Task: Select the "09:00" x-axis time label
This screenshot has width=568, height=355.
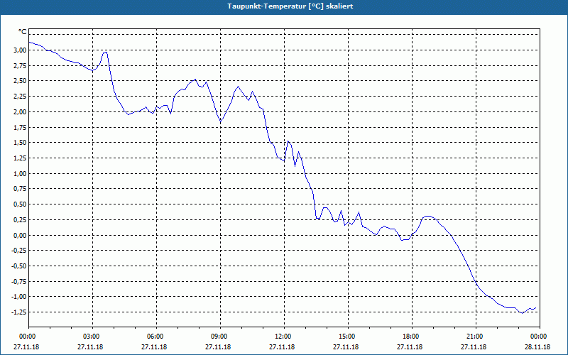Action: pyautogui.click(x=220, y=337)
